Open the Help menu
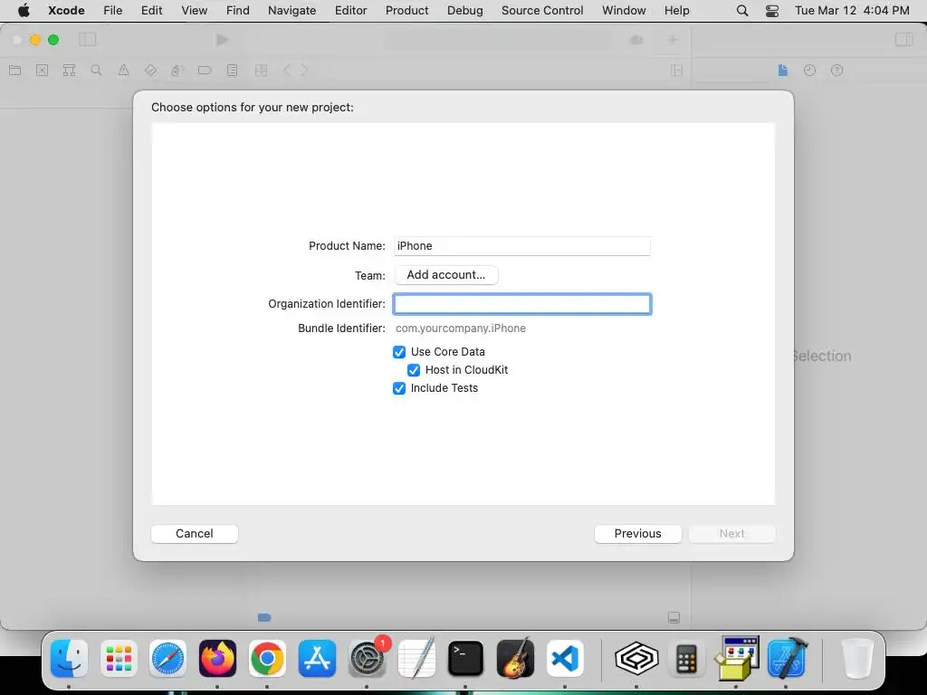 click(676, 11)
